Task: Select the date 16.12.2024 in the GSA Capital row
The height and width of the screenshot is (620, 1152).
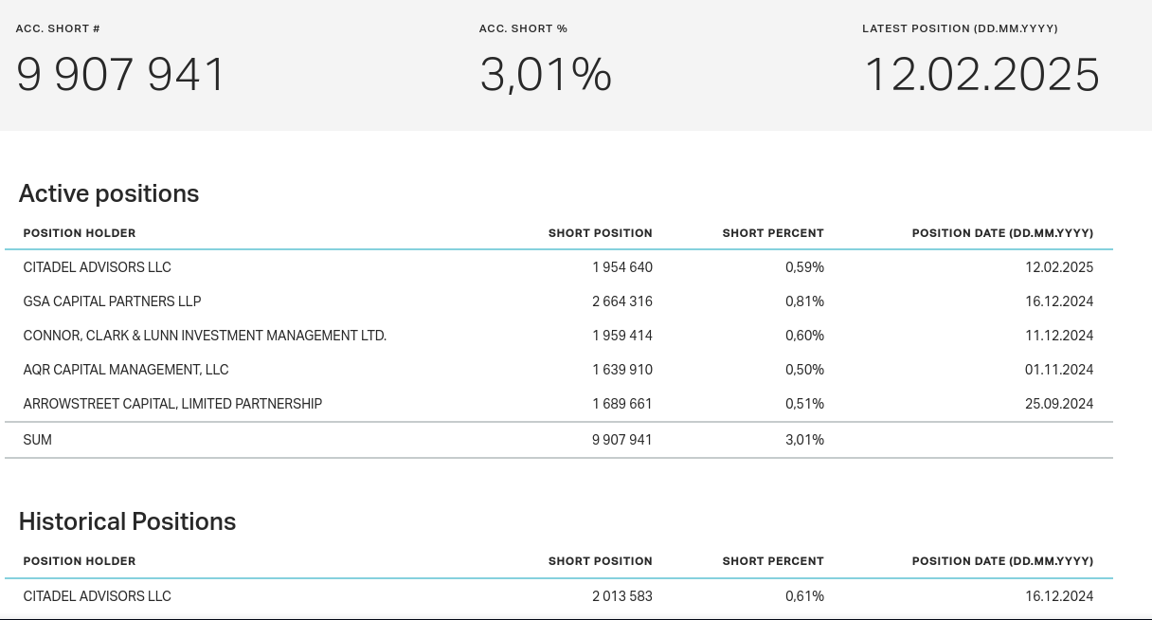Action: coord(1059,301)
